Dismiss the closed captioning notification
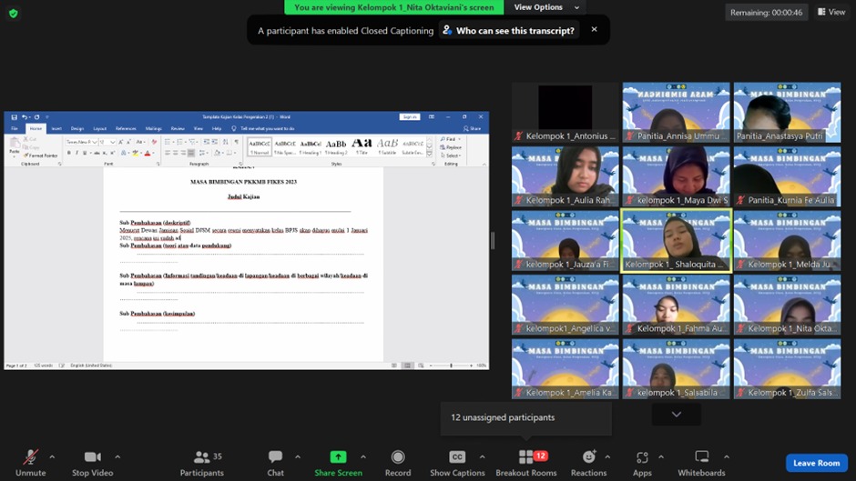The width and height of the screenshot is (856, 481). 594,29
